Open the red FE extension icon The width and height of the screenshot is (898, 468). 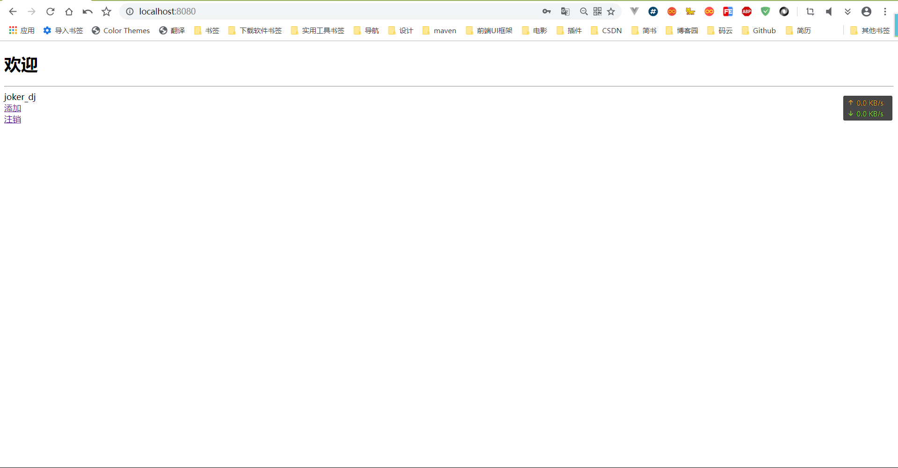pyautogui.click(x=728, y=12)
